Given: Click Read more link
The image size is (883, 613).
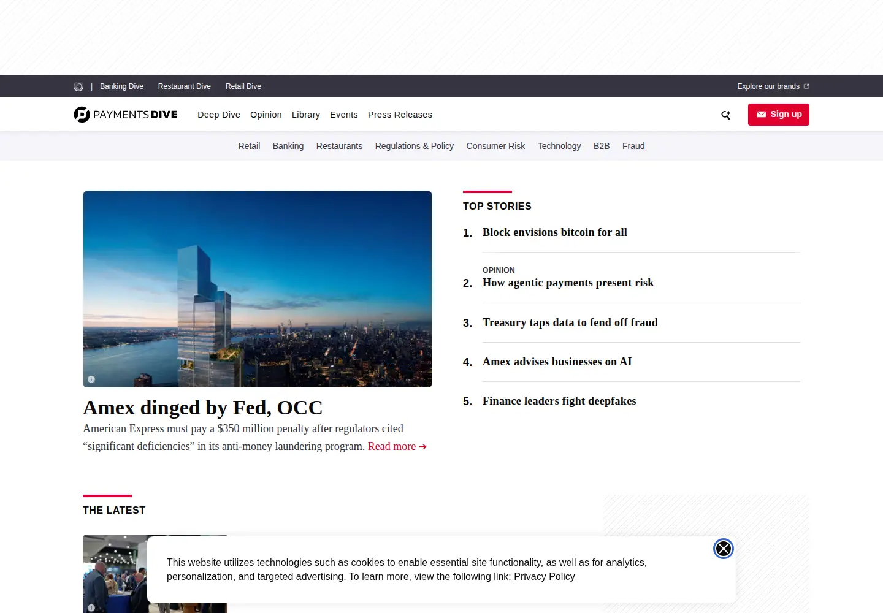Looking at the screenshot, I should point(397,446).
